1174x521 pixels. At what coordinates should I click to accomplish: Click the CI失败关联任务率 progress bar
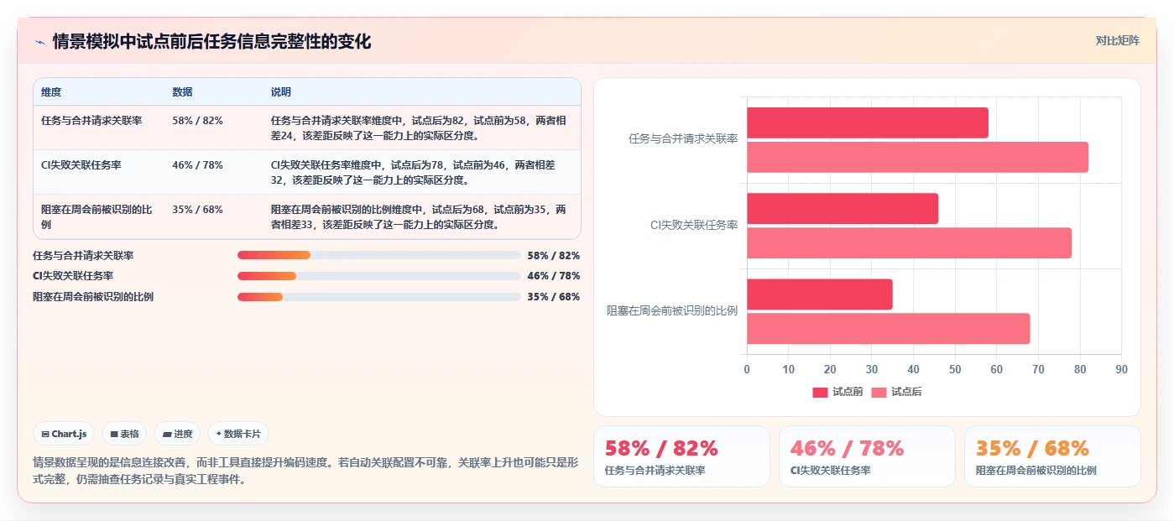point(379,276)
